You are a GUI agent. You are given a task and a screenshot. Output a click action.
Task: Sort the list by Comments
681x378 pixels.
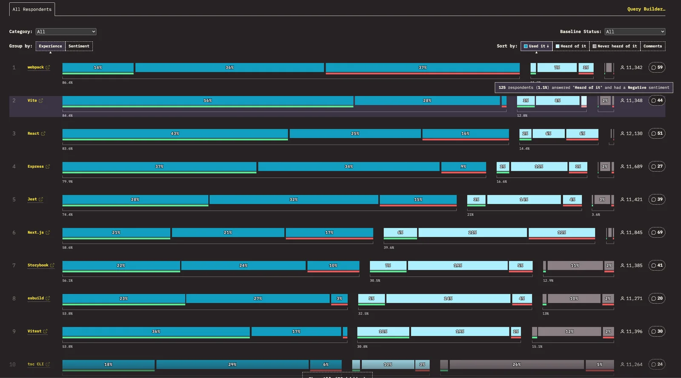point(652,46)
